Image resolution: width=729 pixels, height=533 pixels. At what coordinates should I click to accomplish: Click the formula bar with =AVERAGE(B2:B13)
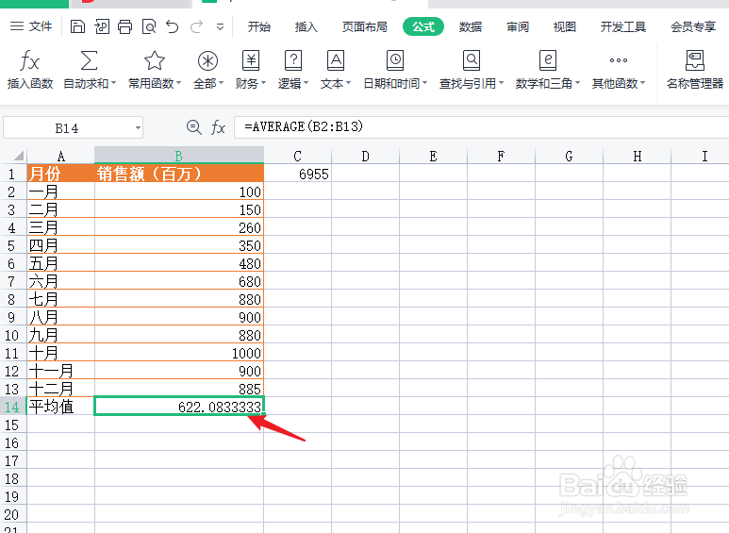point(481,127)
